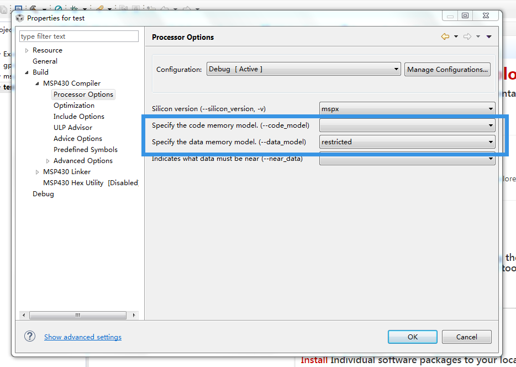Screen dimensions: 516x367
Task: Click the Cancel button
Action: [x=467, y=337]
